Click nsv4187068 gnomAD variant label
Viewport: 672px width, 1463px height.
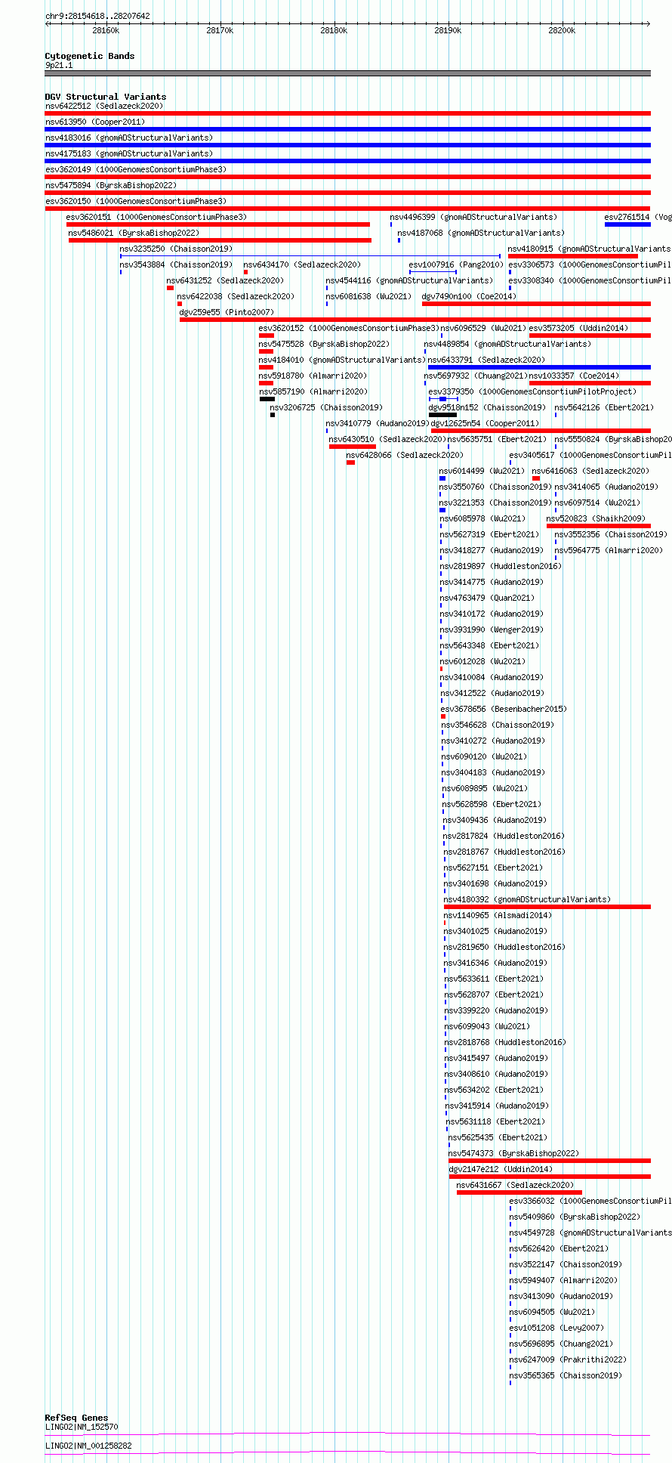click(x=481, y=233)
